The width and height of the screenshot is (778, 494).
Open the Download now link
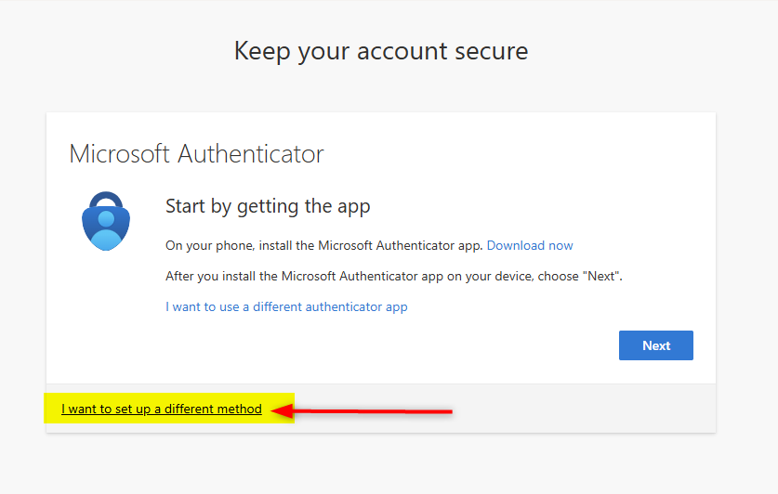coord(530,246)
